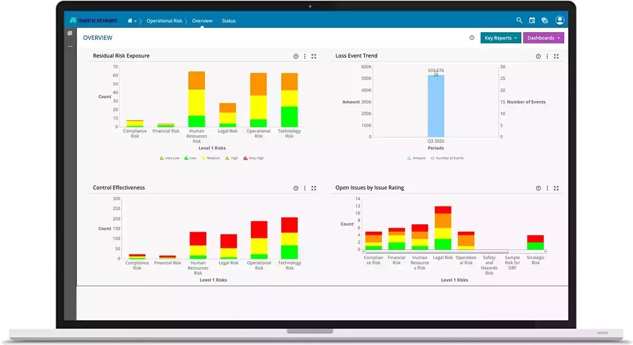This screenshot has width=633, height=345.
Task: Click the Open Issues by Issue Rating title
Action: point(370,188)
